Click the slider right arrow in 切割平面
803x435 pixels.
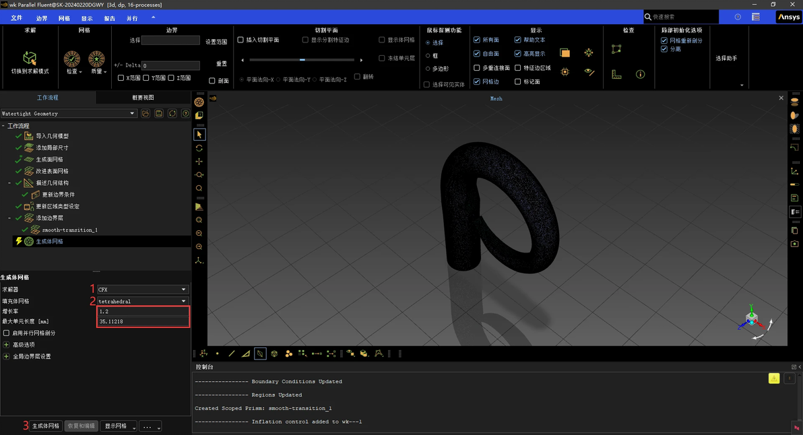coord(361,60)
